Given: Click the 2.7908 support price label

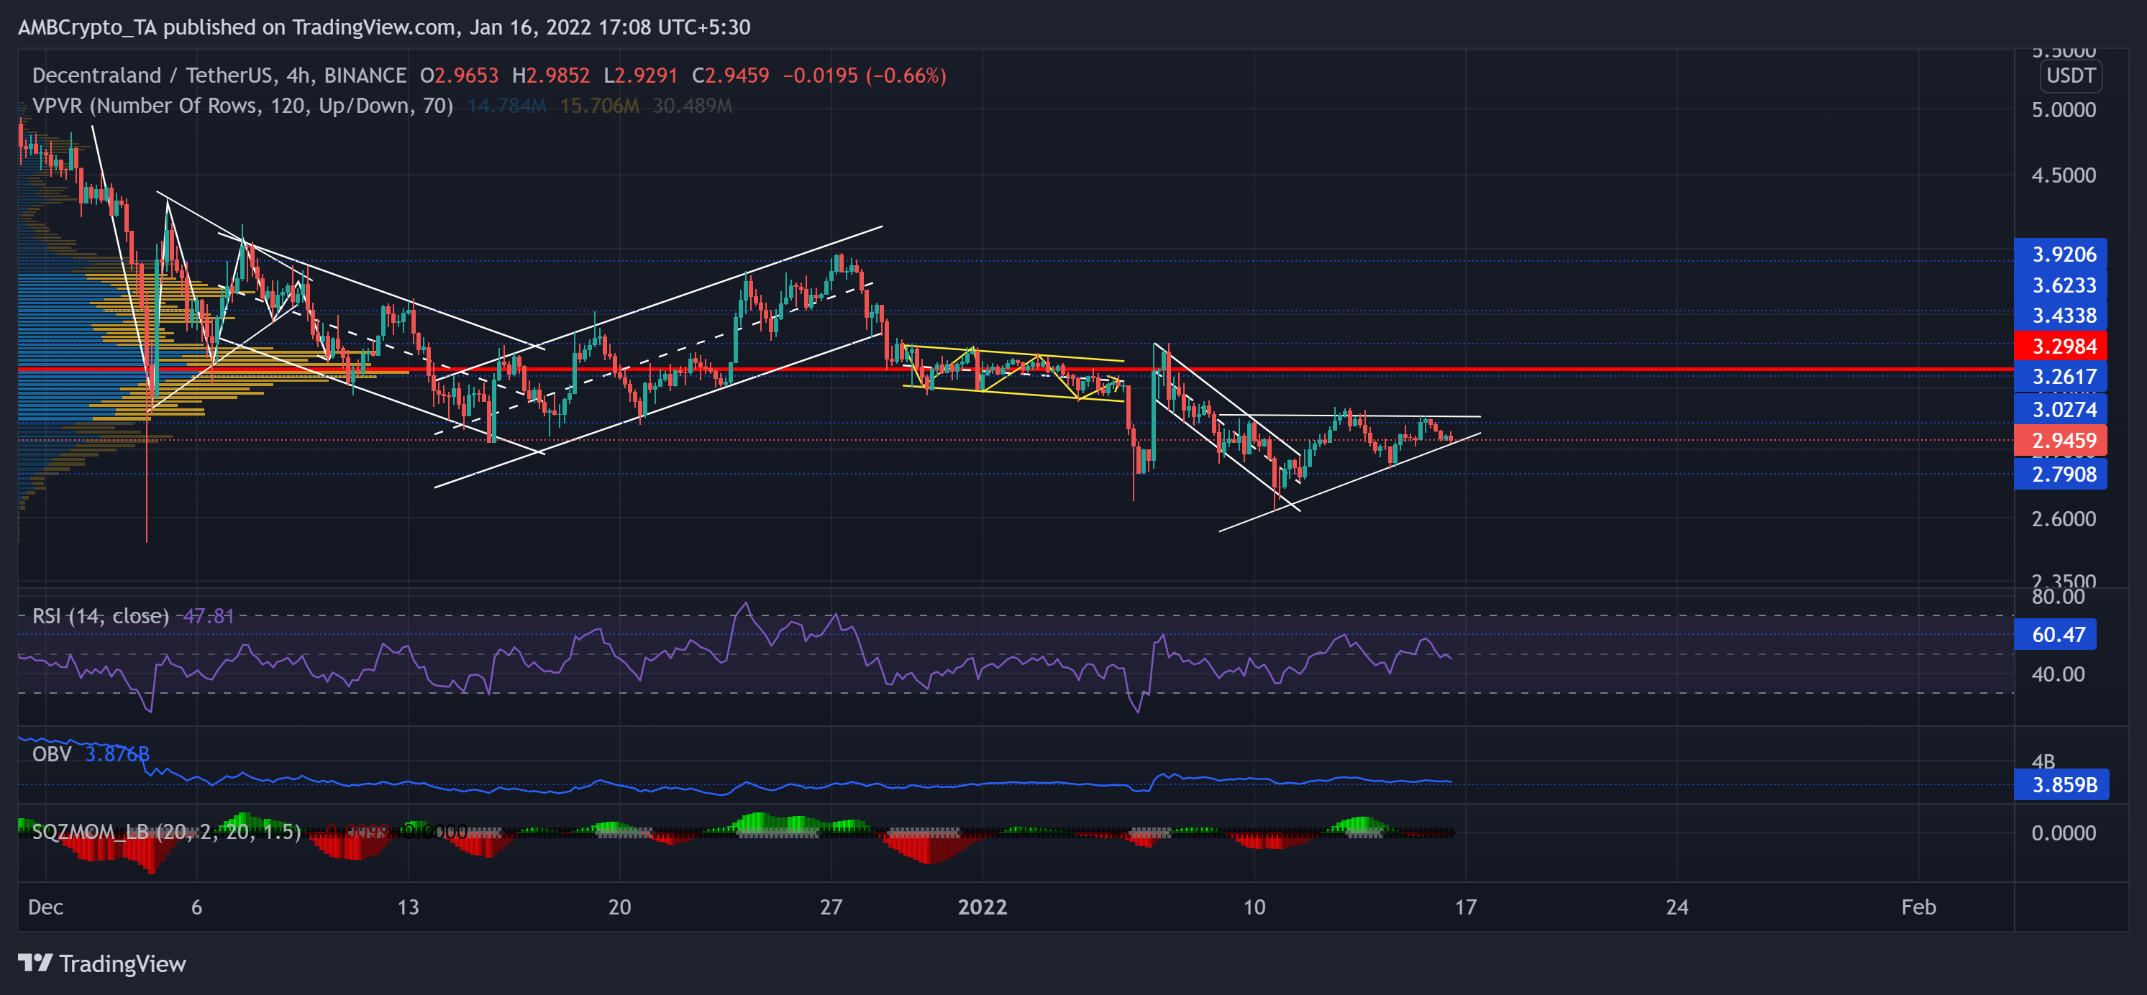Looking at the screenshot, I should click(2059, 474).
